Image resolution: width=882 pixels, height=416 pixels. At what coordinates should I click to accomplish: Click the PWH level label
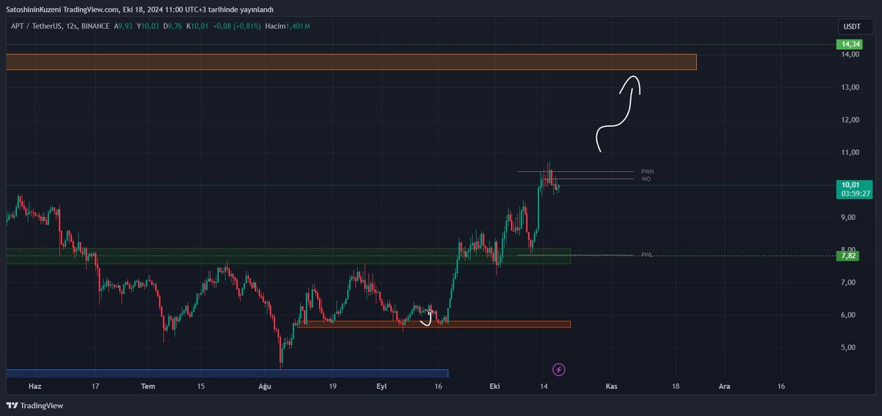tap(647, 172)
